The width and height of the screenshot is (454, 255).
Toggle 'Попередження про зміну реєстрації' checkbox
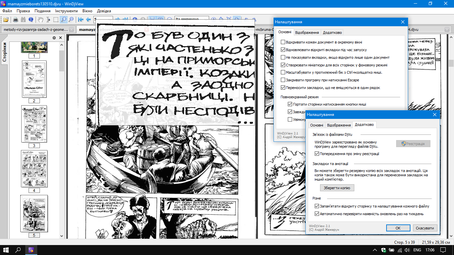tap(317, 154)
